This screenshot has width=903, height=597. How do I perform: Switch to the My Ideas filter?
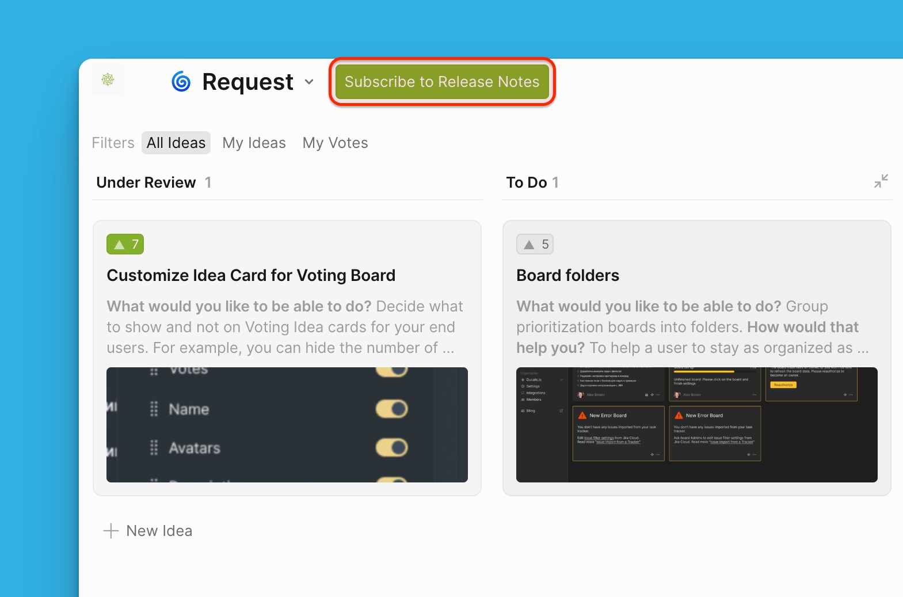tap(254, 143)
